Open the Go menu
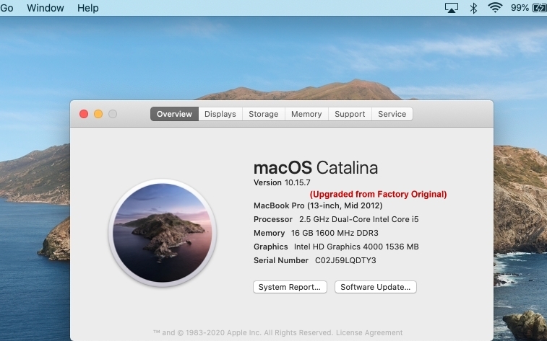The image size is (547, 341). point(7,8)
